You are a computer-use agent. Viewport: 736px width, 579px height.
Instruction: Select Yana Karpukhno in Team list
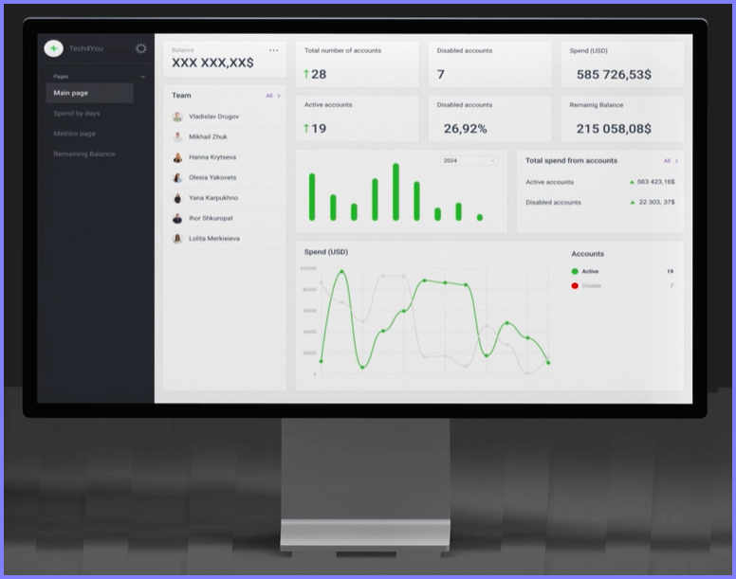tap(213, 198)
